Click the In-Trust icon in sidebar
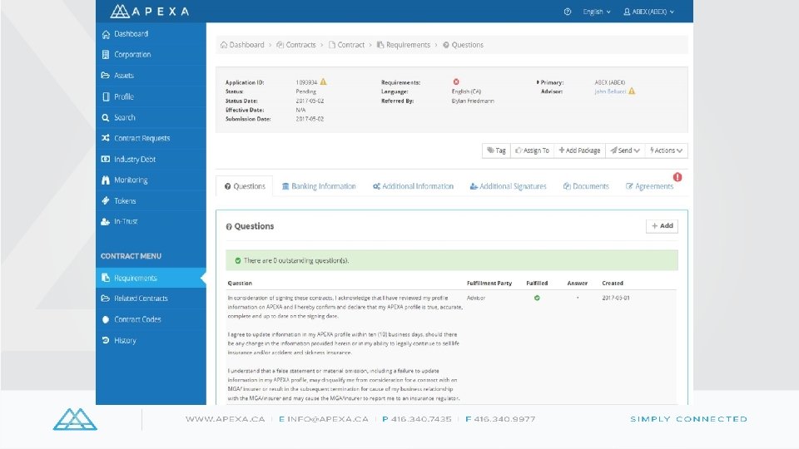 point(106,221)
